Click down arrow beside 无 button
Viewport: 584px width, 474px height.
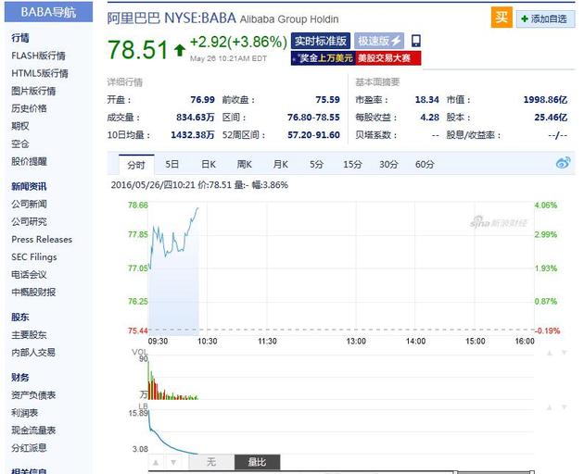coord(173,463)
